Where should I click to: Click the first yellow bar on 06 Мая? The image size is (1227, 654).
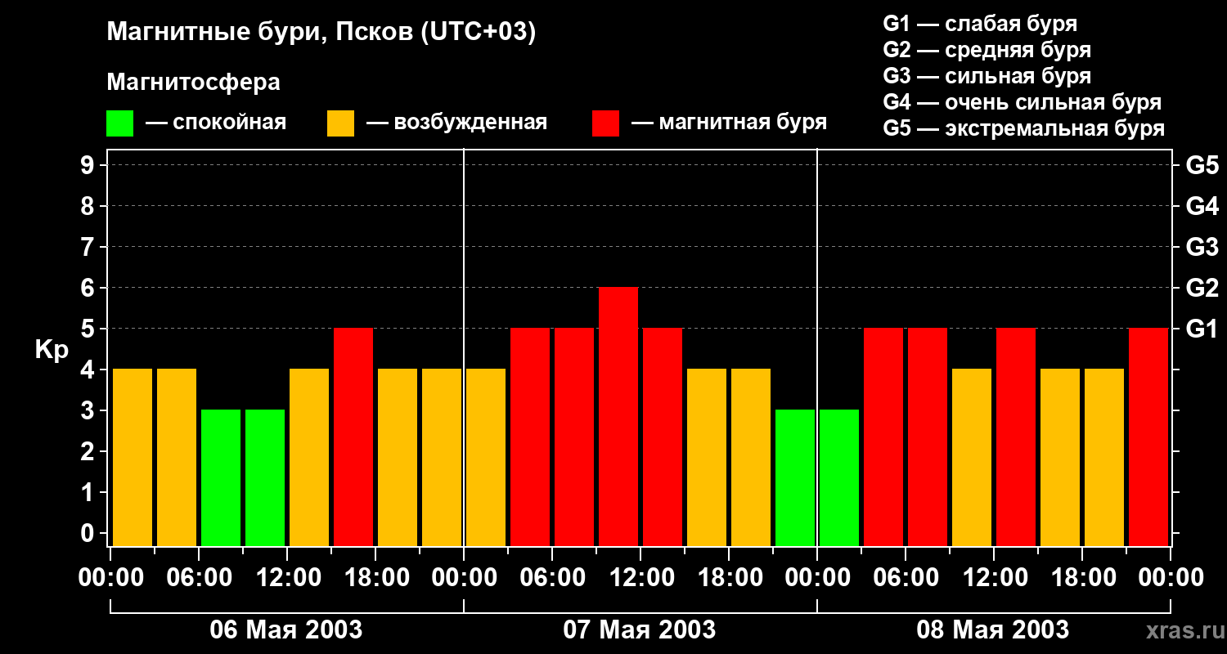tap(133, 457)
